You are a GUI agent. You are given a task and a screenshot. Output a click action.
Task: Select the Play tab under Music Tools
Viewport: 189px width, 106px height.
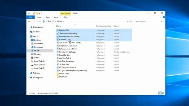point(66,17)
